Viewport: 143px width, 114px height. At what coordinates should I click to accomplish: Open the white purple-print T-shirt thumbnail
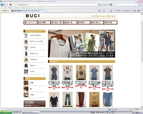(67, 72)
